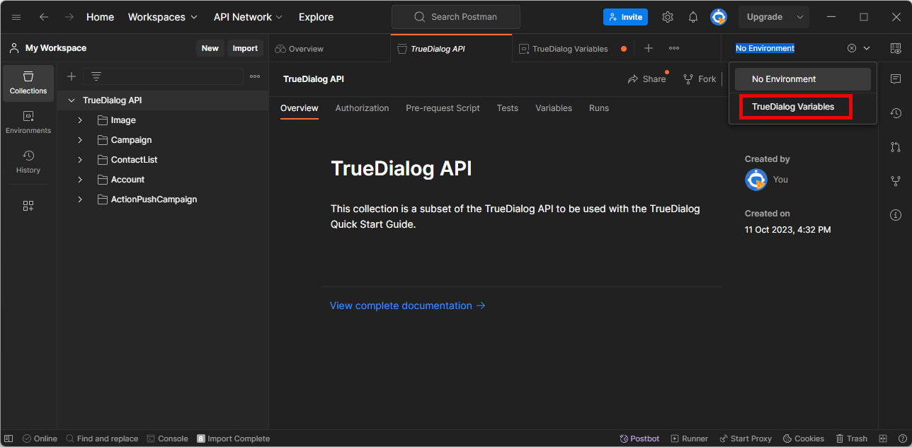Open the help icon in status bar
Screen dimensions: 912x447
(x=903, y=439)
